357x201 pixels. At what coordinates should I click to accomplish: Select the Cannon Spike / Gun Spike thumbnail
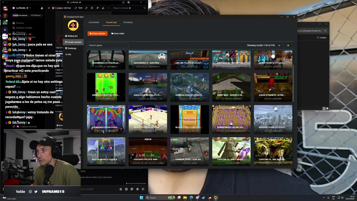tap(190, 151)
